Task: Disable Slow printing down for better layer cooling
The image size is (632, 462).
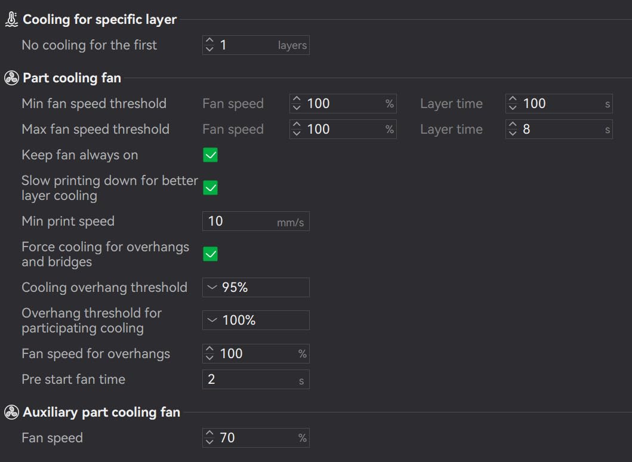Action: (x=210, y=188)
